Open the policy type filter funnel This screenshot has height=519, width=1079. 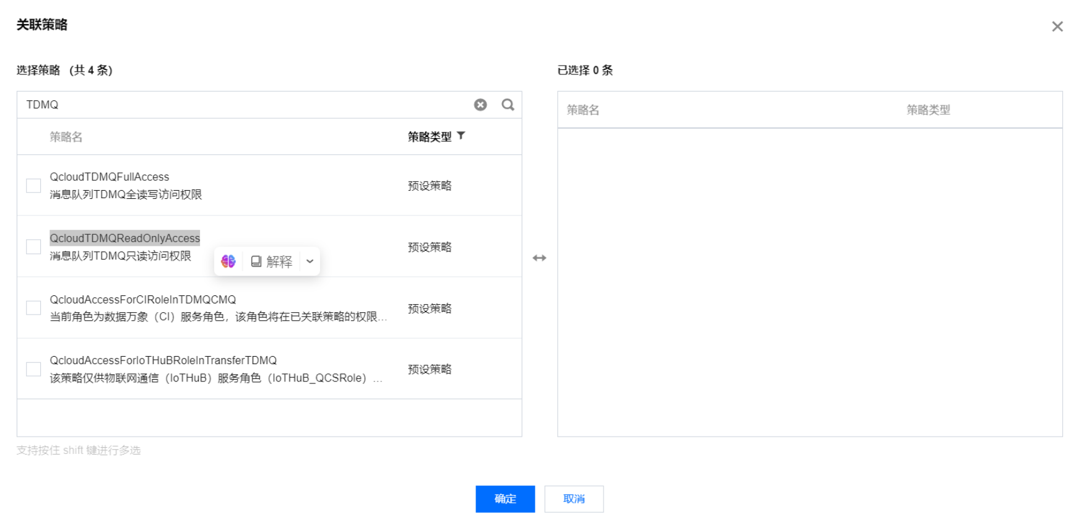(x=461, y=136)
